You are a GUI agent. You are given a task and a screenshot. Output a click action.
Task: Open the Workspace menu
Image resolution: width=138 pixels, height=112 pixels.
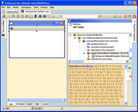pos(26,7)
